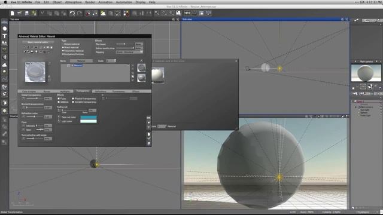Enable Variable transparency option
The image size is (383, 215).
(73, 102)
